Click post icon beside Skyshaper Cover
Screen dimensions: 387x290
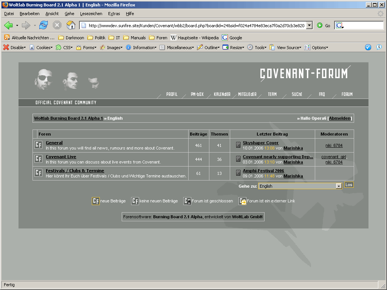pyautogui.click(x=238, y=145)
